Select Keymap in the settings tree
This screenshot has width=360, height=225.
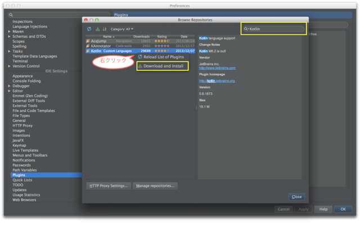tap(19, 145)
